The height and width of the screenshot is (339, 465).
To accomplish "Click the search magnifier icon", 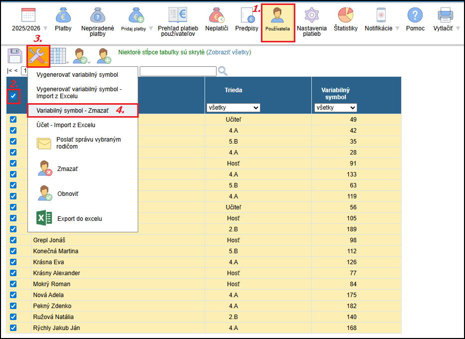I will coord(223,71).
